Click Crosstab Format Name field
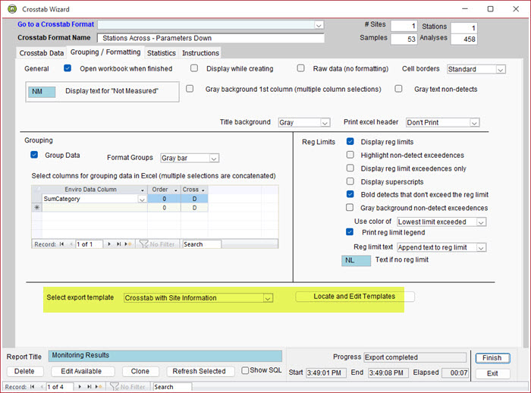This screenshot has width=531, height=393. pyautogui.click(x=211, y=38)
